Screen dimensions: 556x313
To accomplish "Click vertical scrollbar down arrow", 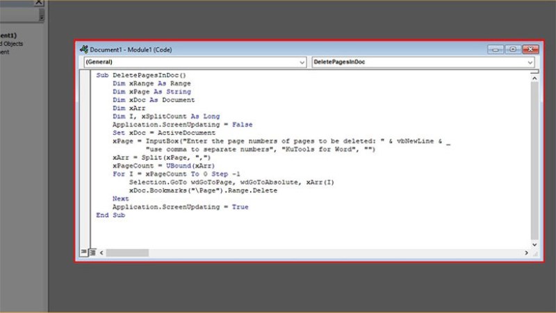I will click(534, 245).
